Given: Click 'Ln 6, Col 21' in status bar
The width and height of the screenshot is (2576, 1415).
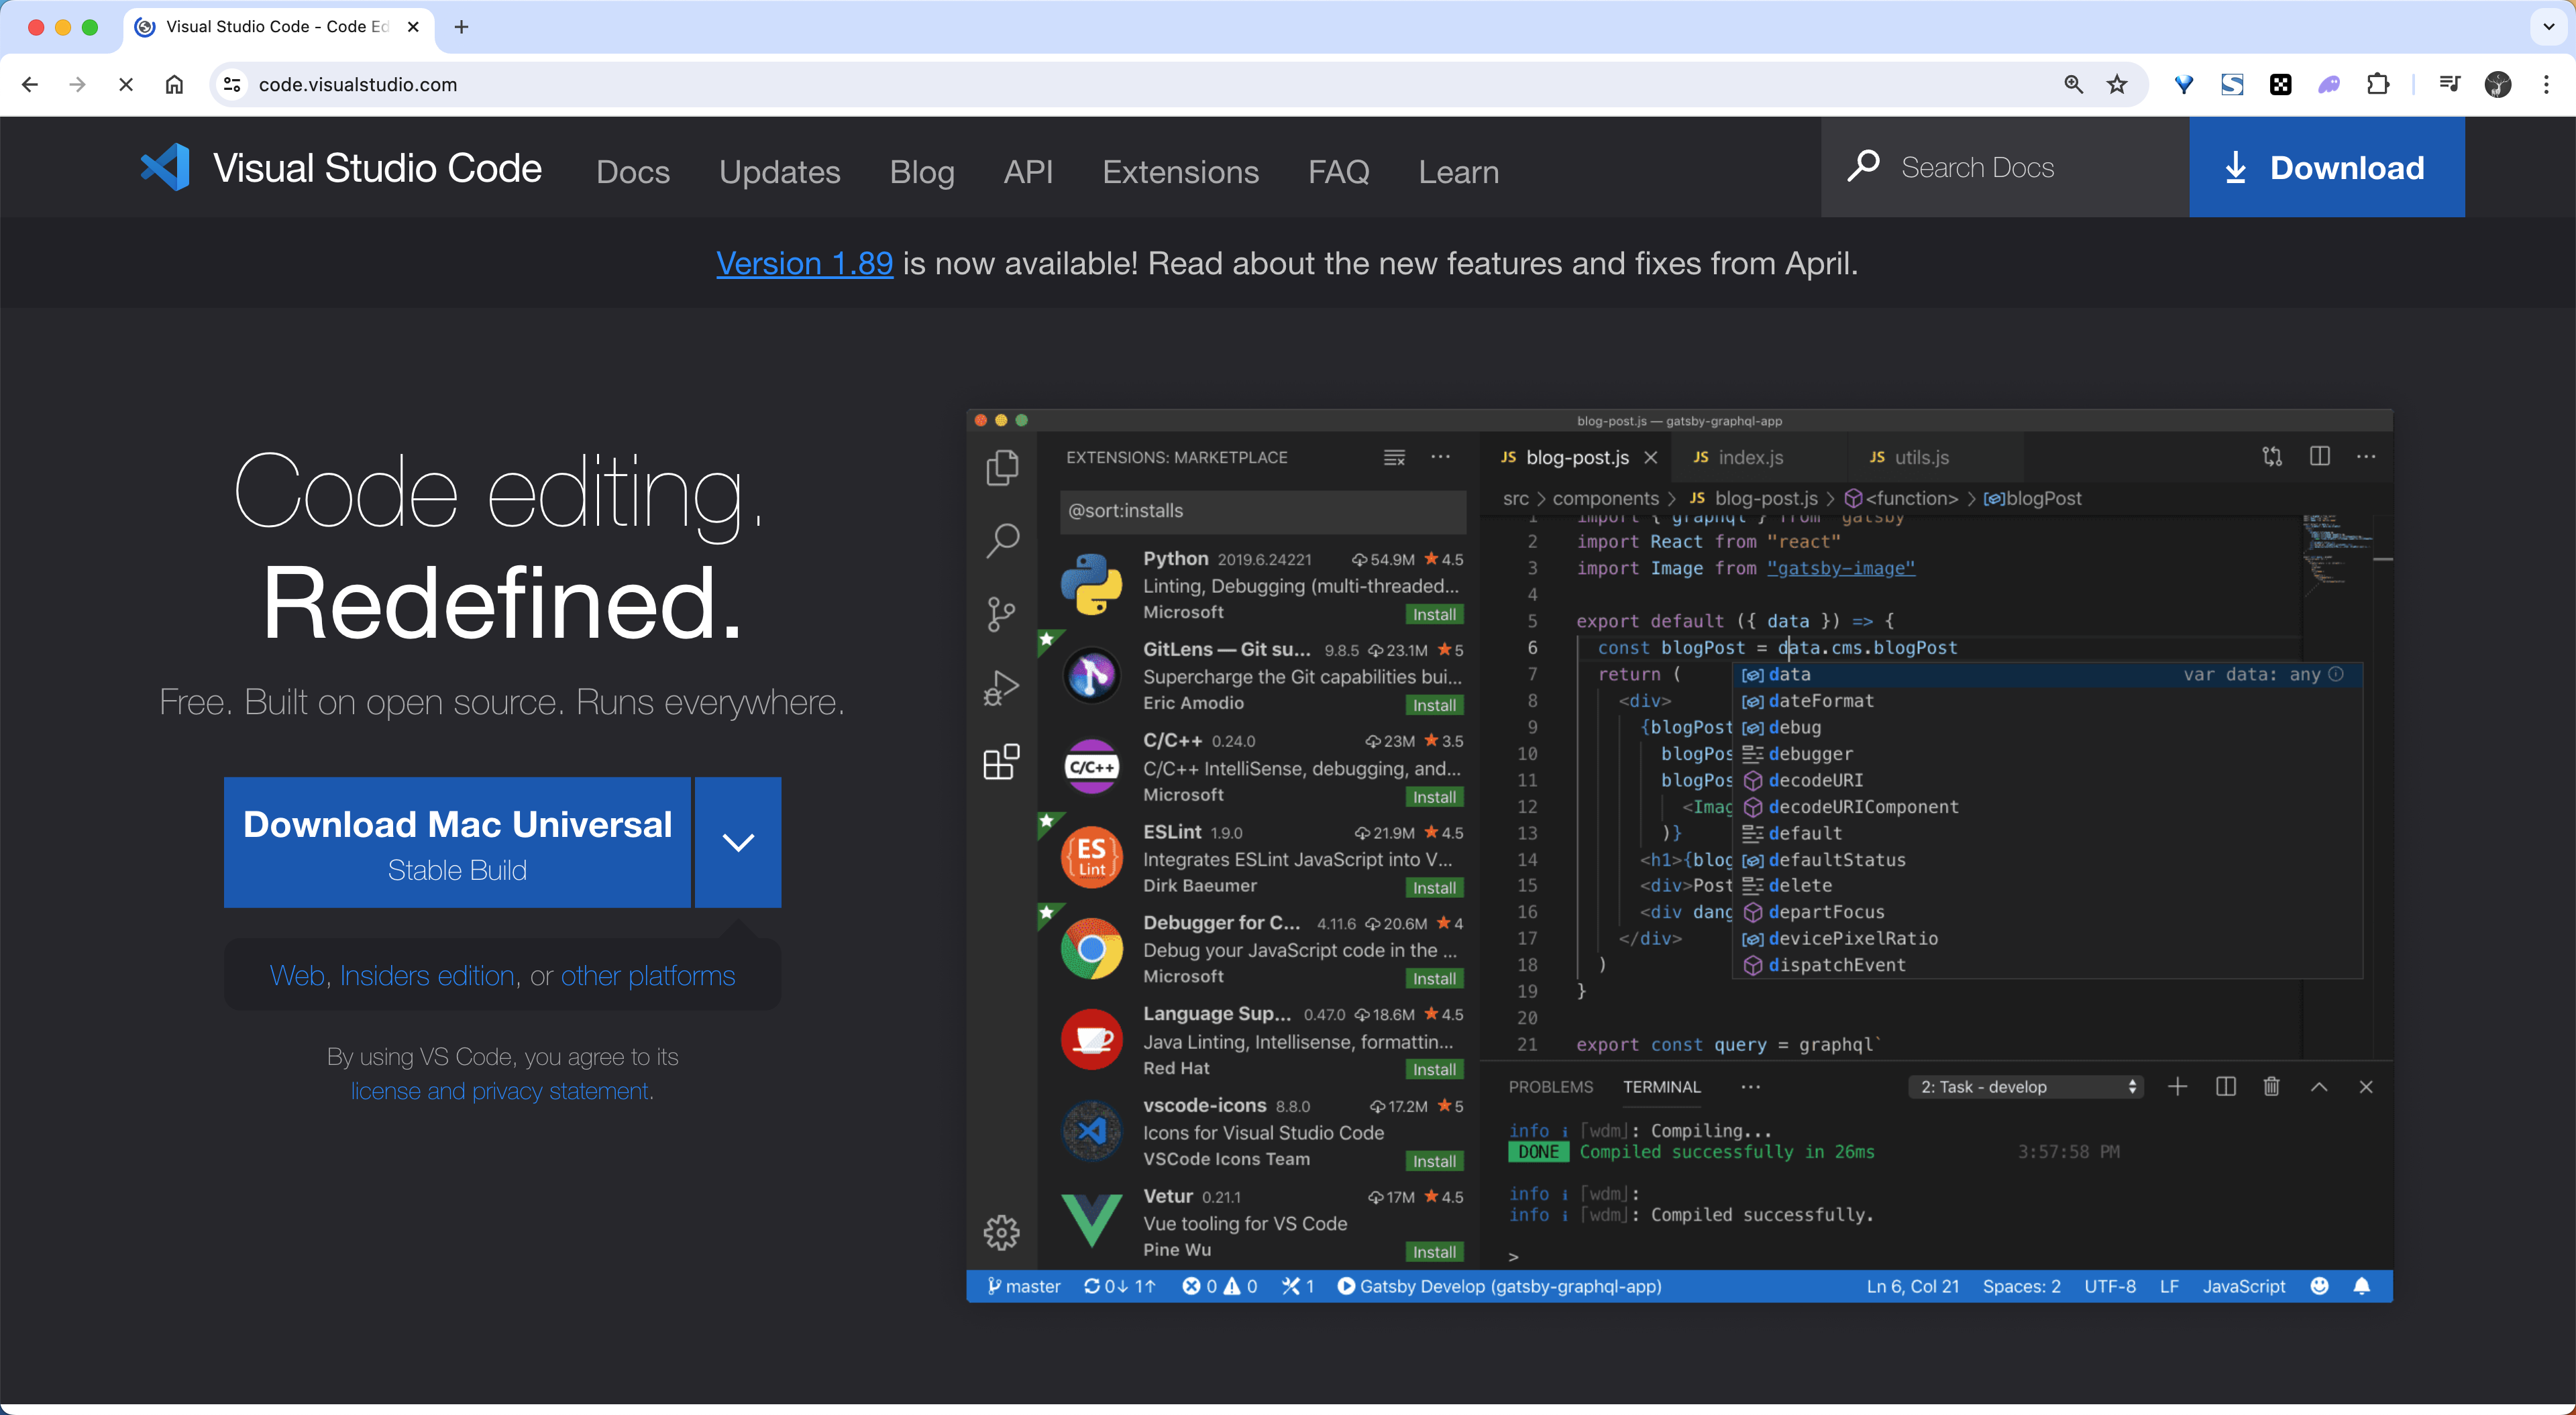Looking at the screenshot, I should (x=1912, y=1286).
